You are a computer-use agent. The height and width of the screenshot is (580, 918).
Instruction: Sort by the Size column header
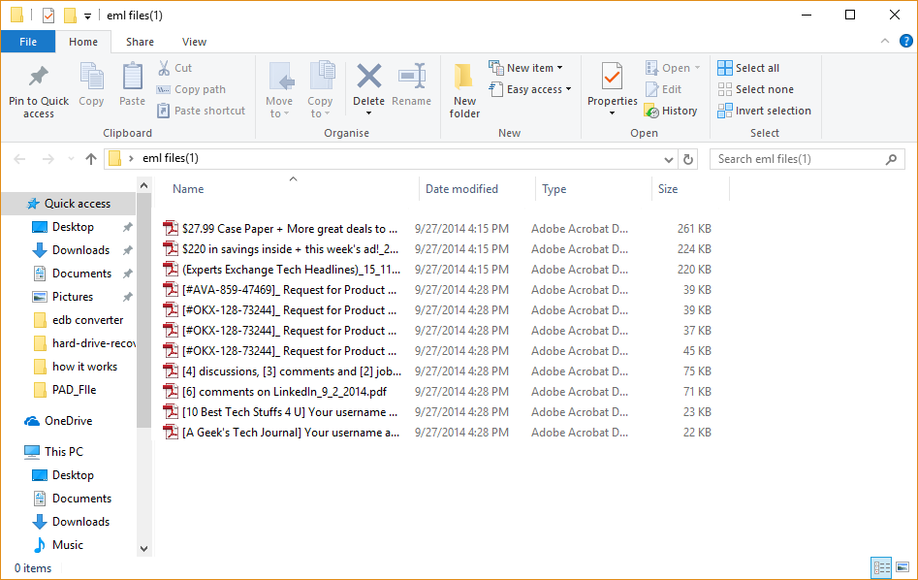point(668,189)
